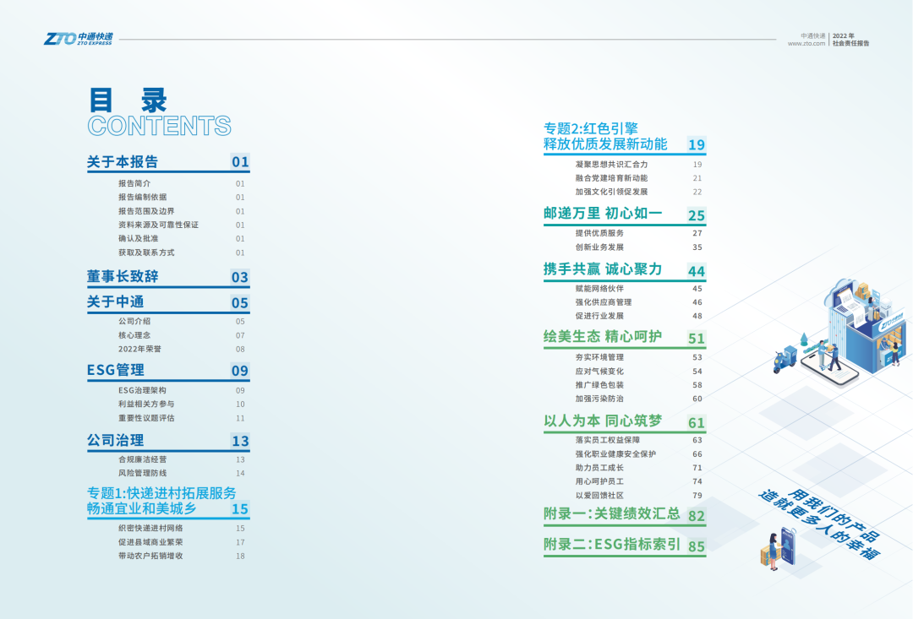Select the 强化供应商管理 entry

click(604, 302)
